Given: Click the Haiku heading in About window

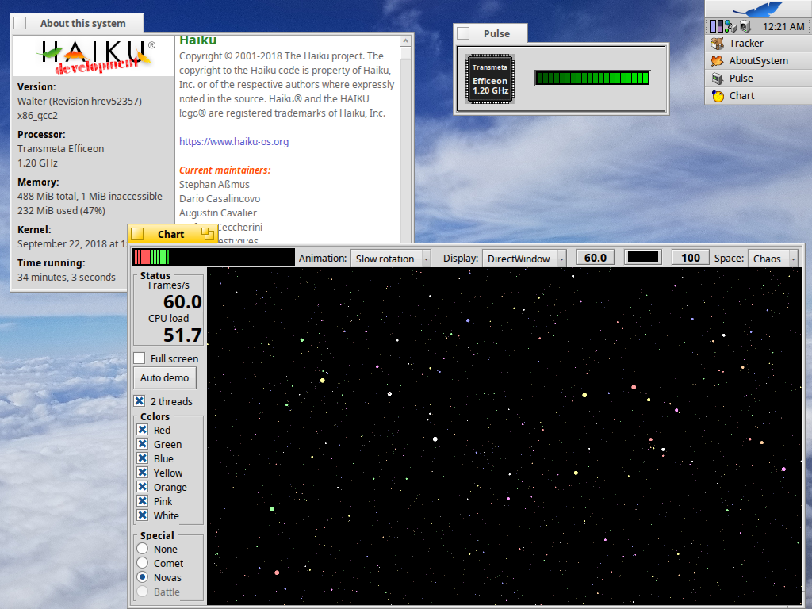Looking at the screenshot, I should [x=197, y=40].
